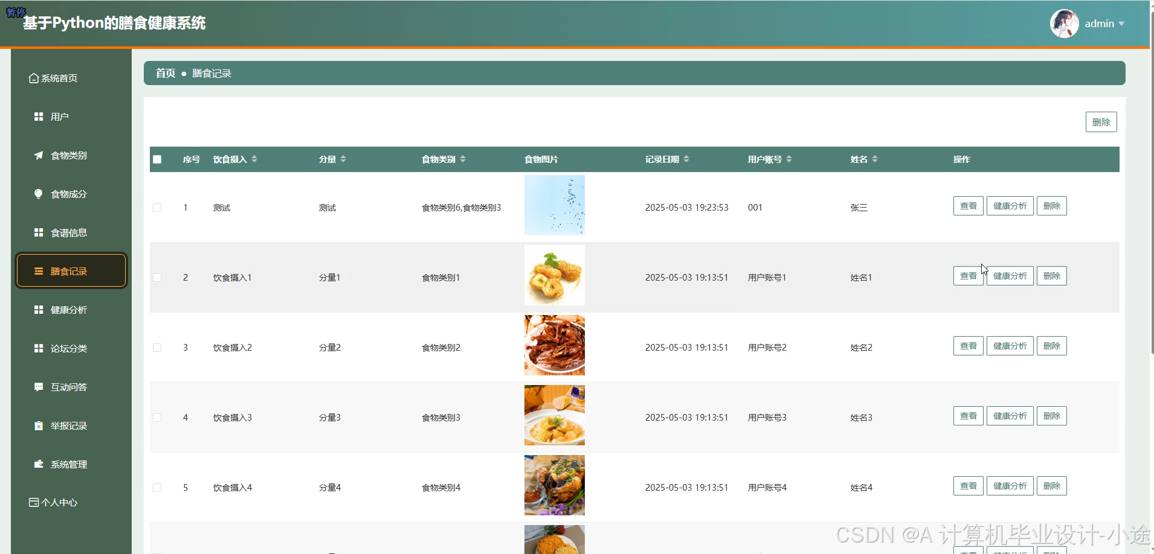Open the 健康分析 sidebar item
The width and height of the screenshot is (1154, 554).
coord(71,310)
